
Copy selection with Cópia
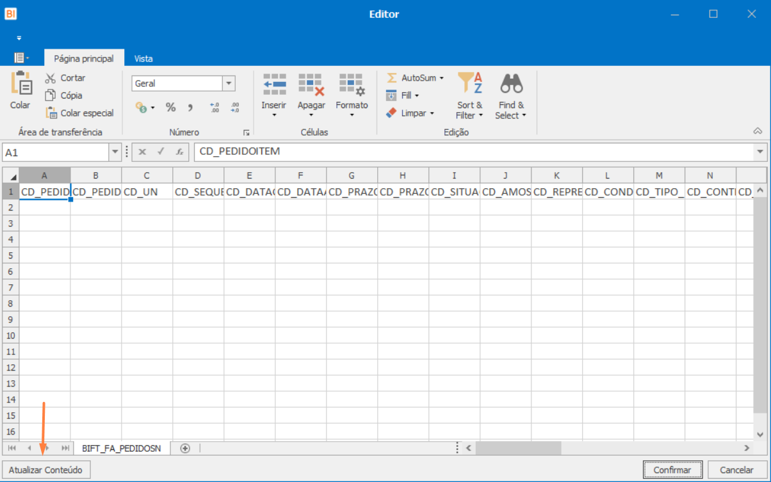coord(63,95)
